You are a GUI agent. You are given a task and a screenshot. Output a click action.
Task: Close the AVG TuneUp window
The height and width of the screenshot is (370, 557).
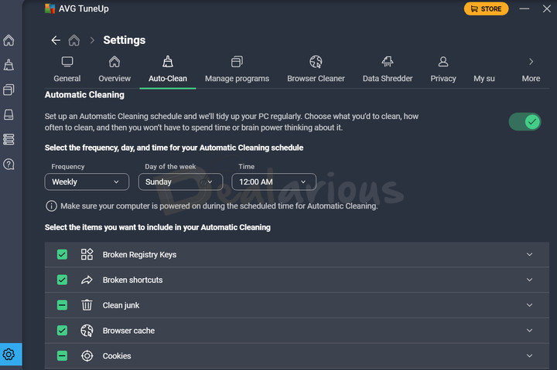click(546, 8)
